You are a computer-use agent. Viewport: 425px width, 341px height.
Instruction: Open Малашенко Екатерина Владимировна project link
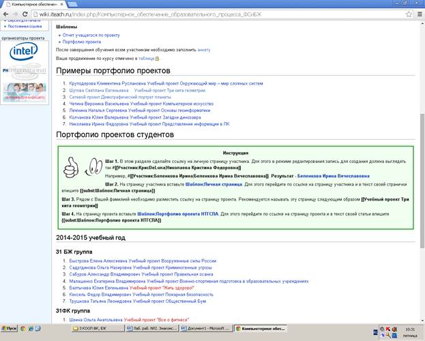pyautogui.click(x=189, y=282)
